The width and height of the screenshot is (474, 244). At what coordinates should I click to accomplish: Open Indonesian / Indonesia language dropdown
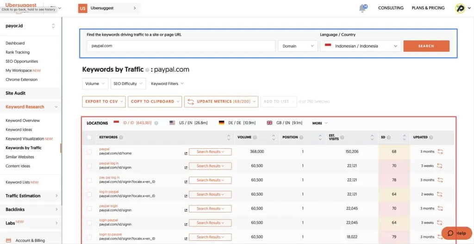(361, 46)
